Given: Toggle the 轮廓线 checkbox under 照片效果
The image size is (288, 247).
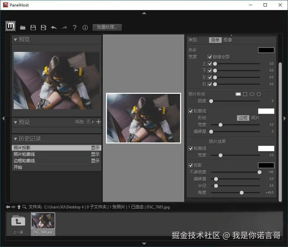Looking at the screenshot, I should [x=191, y=148].
